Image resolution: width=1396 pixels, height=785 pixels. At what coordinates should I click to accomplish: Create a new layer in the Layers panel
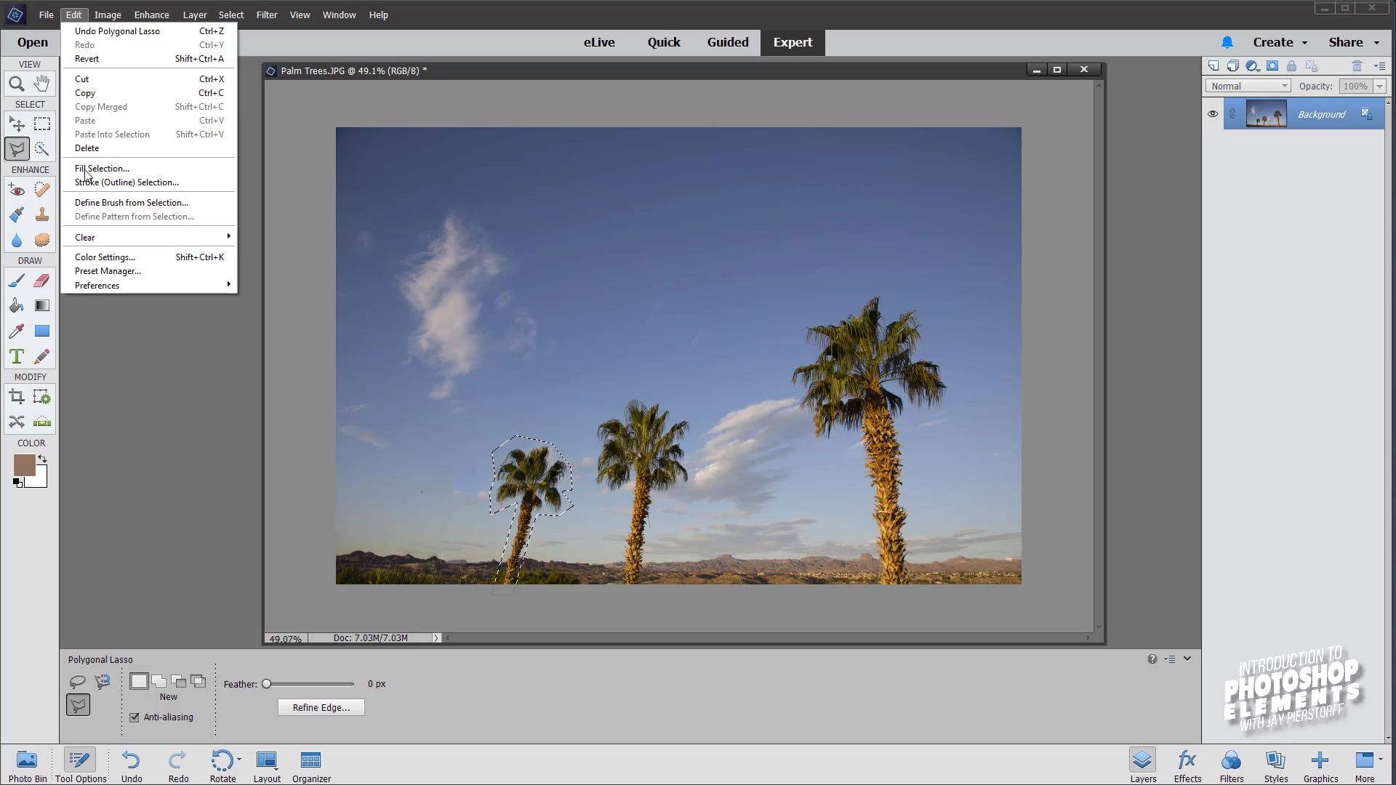click(1214, 65)
